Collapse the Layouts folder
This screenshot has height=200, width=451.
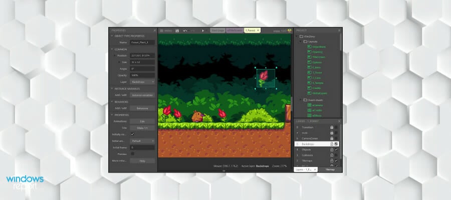coord(301,41)
